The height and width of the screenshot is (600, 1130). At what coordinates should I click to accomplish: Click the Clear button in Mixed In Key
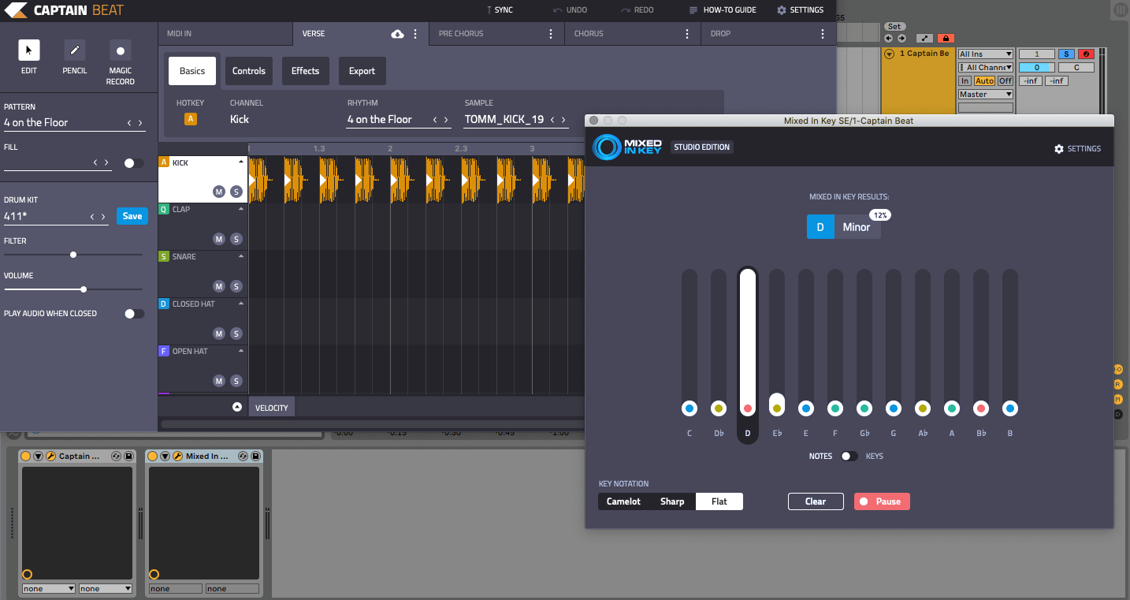pyautogui.click(x=816, y=501)
